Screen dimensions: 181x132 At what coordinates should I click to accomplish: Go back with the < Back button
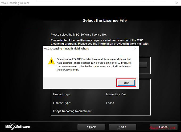(x=91, y=127)
